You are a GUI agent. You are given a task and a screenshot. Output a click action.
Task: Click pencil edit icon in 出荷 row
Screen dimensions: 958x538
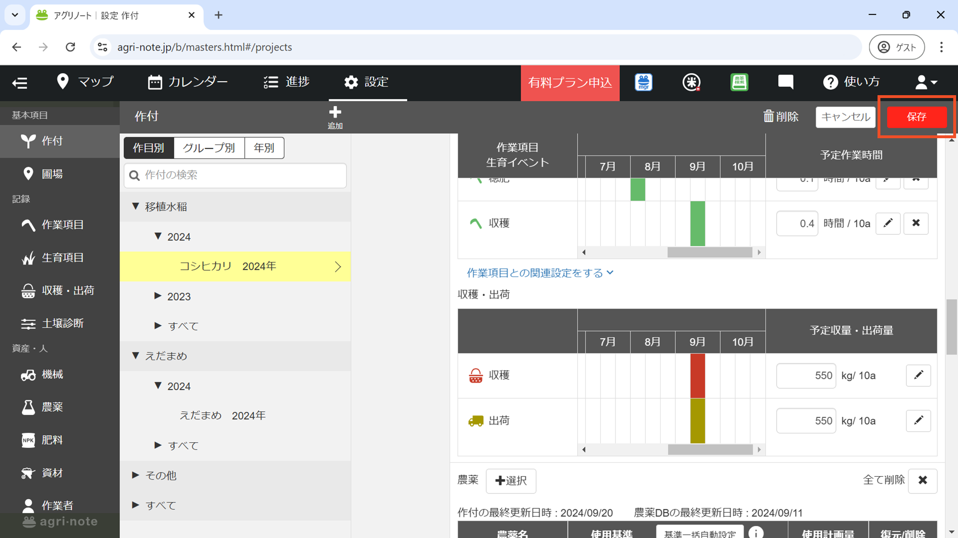[x=918, y=420]
